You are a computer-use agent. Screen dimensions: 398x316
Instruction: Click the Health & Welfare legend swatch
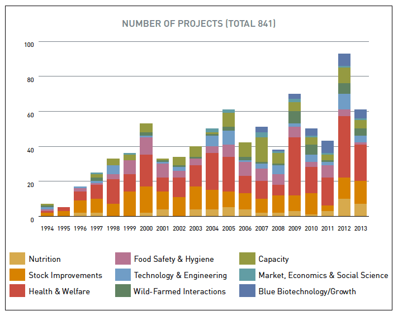[17, 291]
